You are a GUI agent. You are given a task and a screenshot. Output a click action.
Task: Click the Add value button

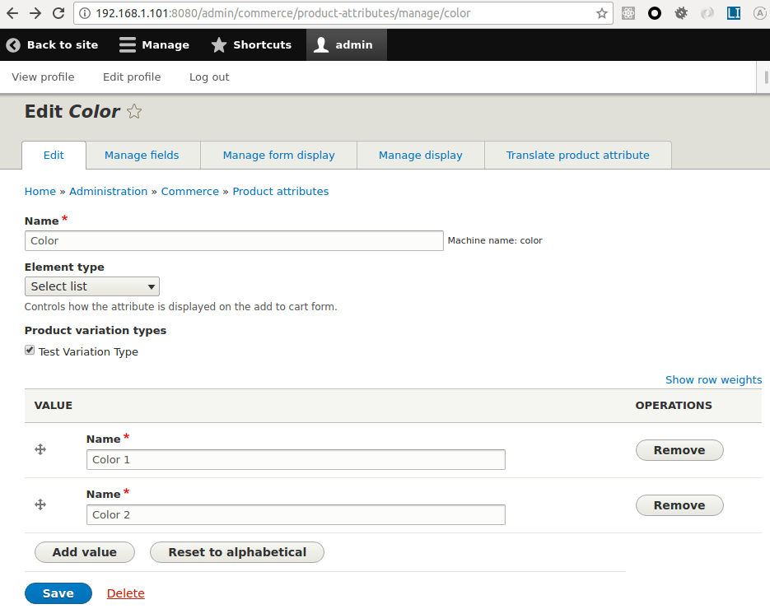(x=84, y=551)
